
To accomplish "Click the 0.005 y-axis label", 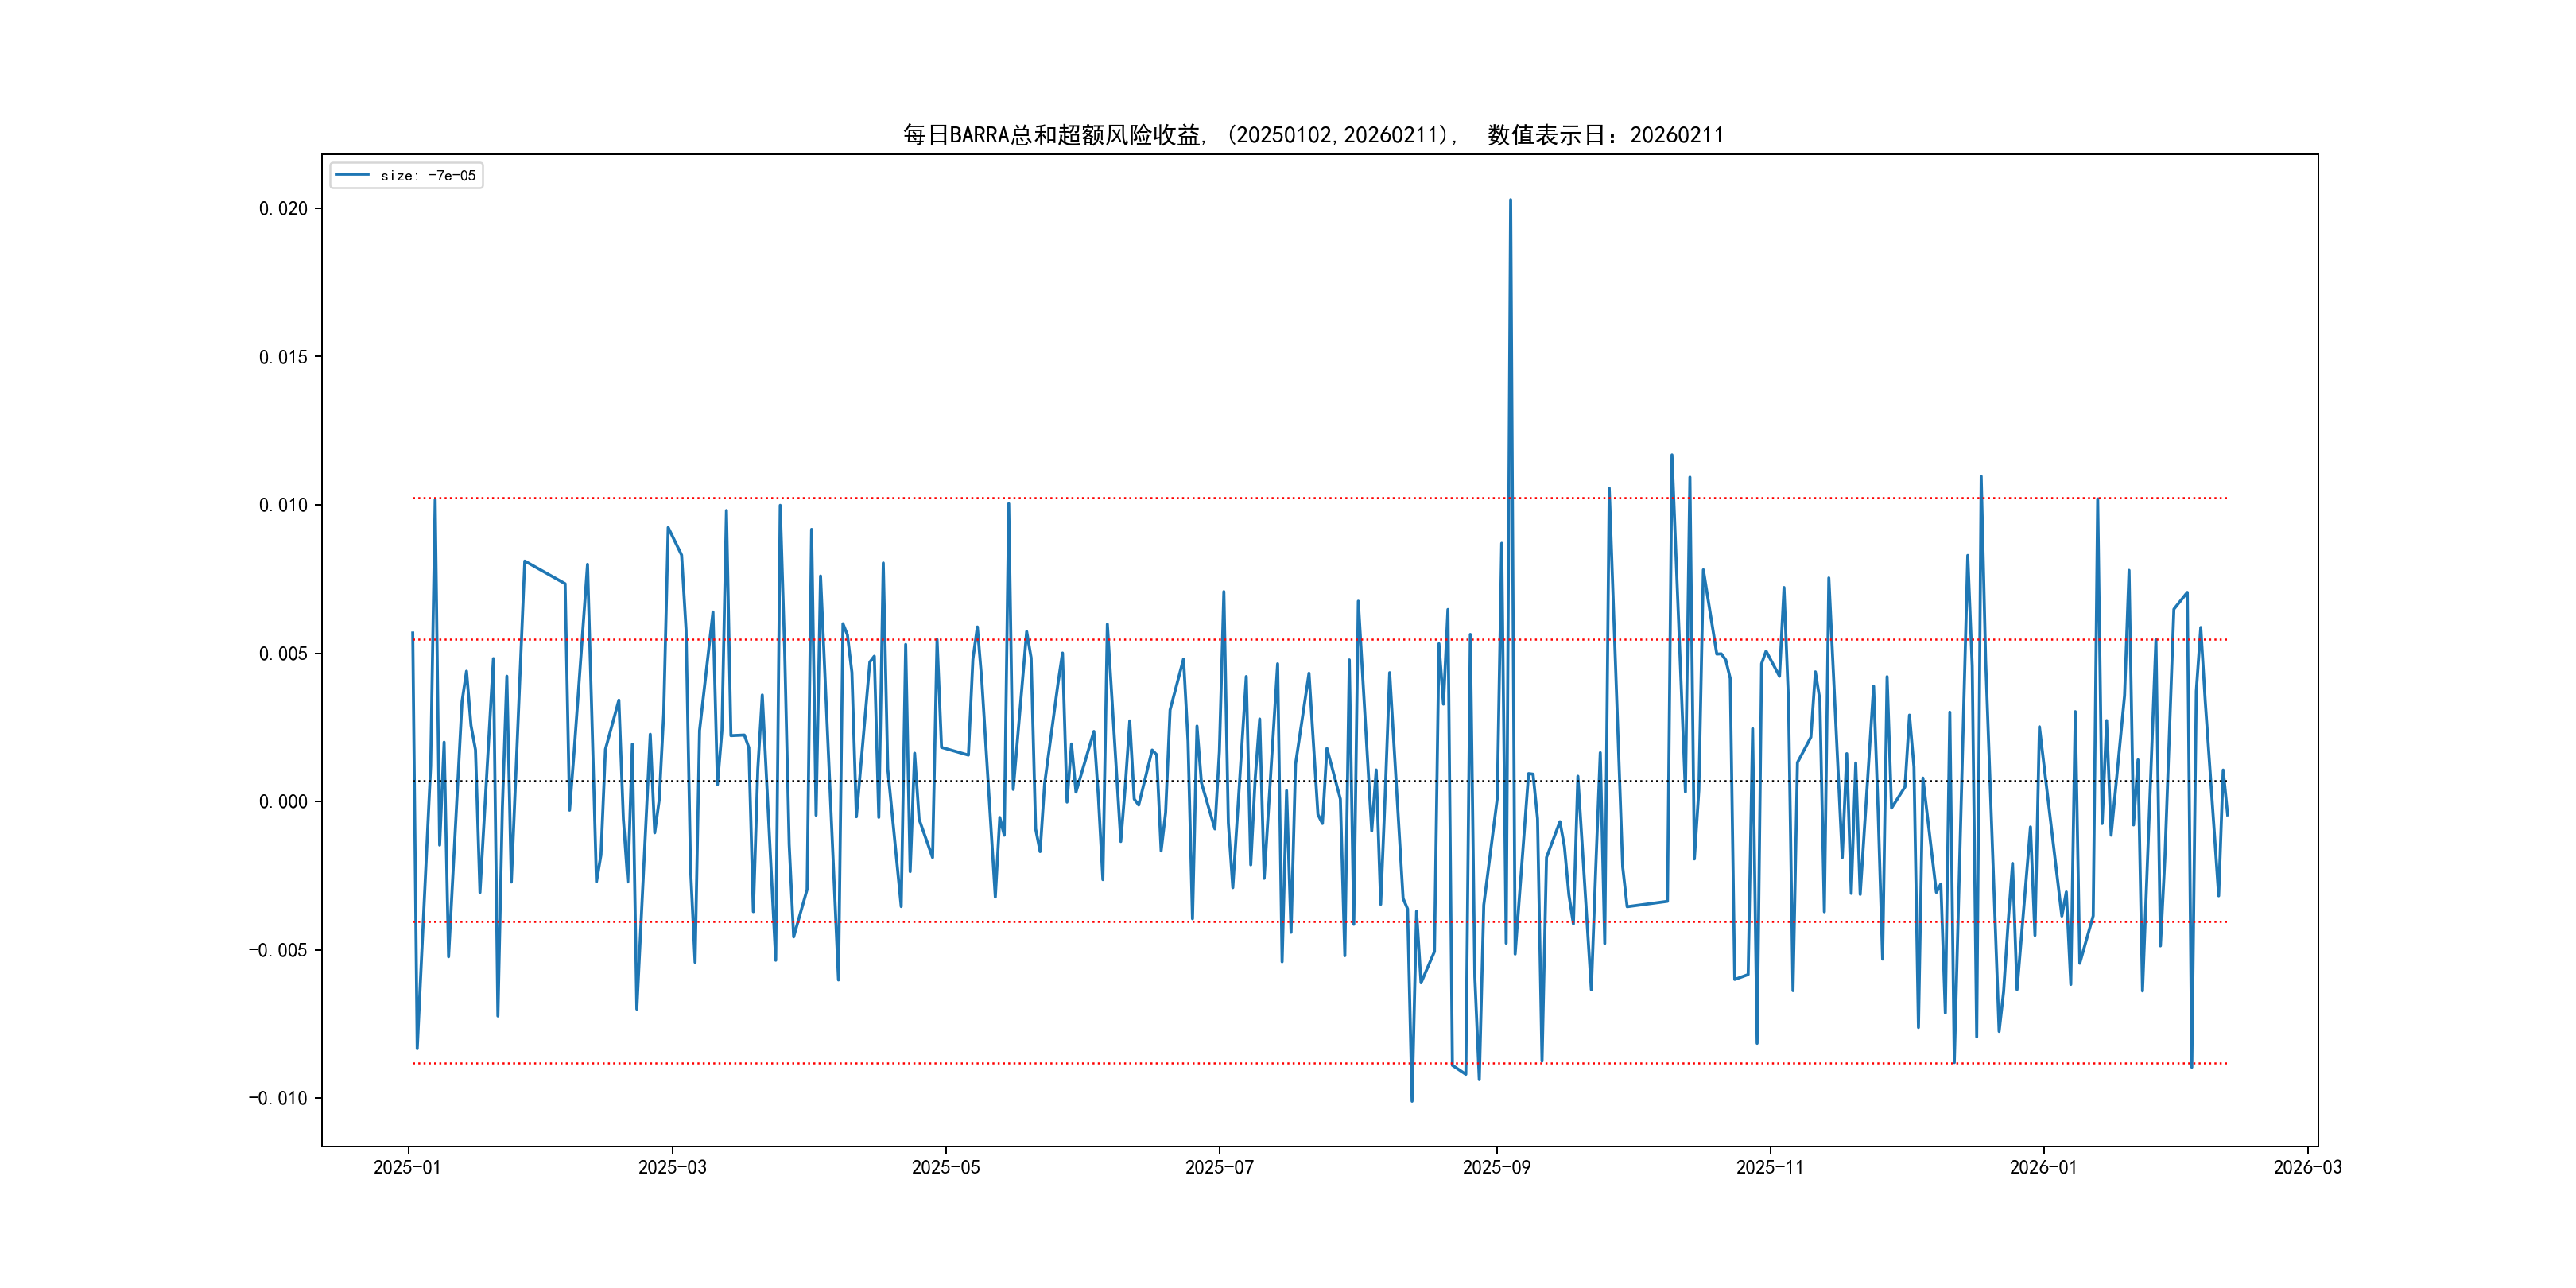I will [283, 654].
